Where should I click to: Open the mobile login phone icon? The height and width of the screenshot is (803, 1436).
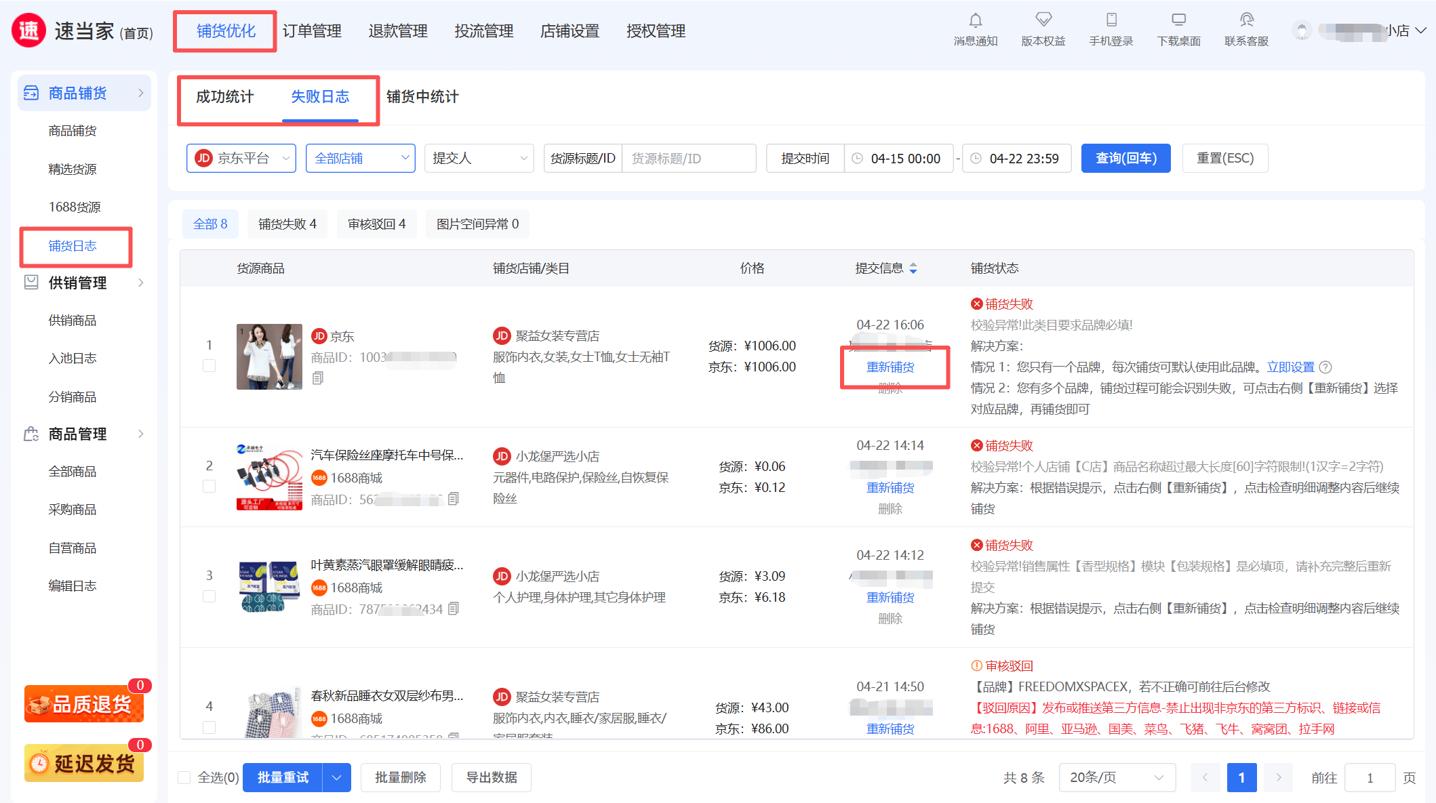coord(1111,20)
